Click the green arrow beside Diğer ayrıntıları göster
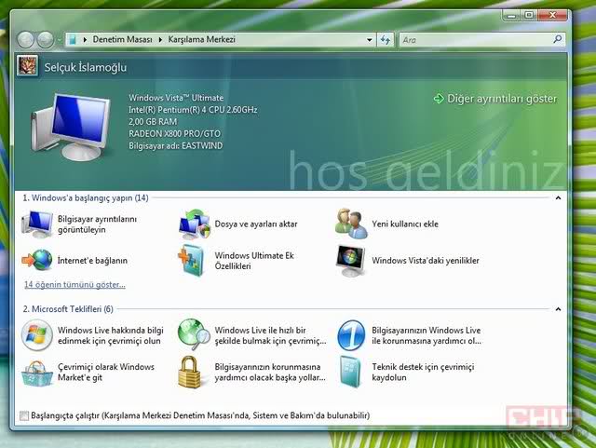 click(439, 99)
